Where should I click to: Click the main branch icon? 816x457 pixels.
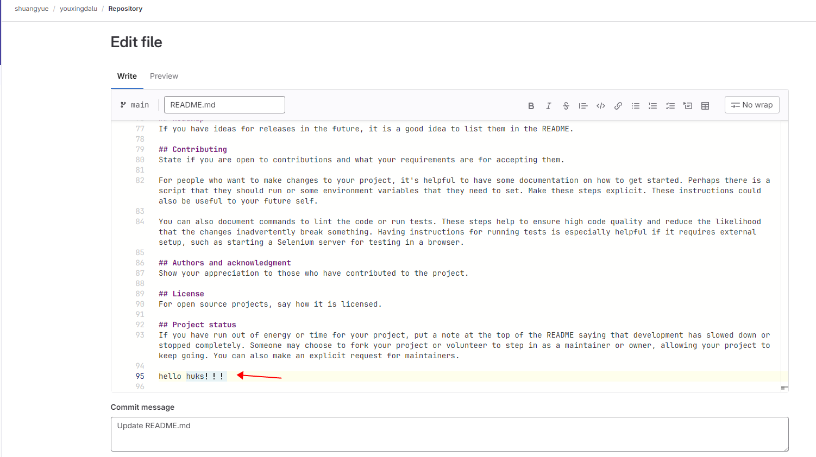click(123, 105)
